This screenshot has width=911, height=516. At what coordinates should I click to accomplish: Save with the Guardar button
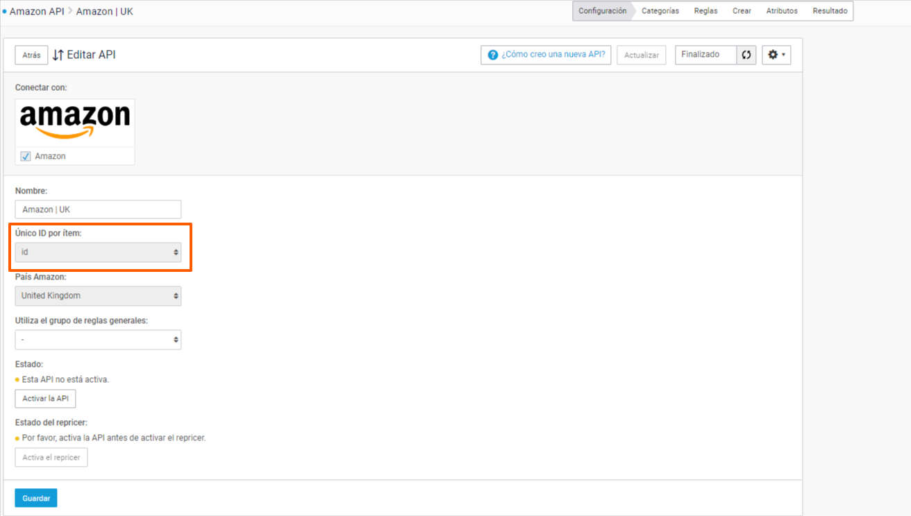tap(36, 498)
